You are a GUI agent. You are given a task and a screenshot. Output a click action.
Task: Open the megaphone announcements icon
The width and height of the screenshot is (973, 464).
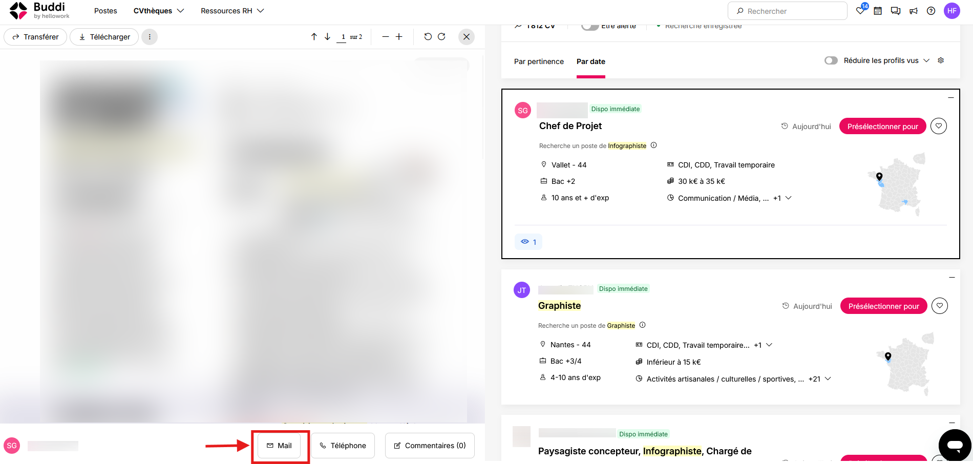(914, 11)
